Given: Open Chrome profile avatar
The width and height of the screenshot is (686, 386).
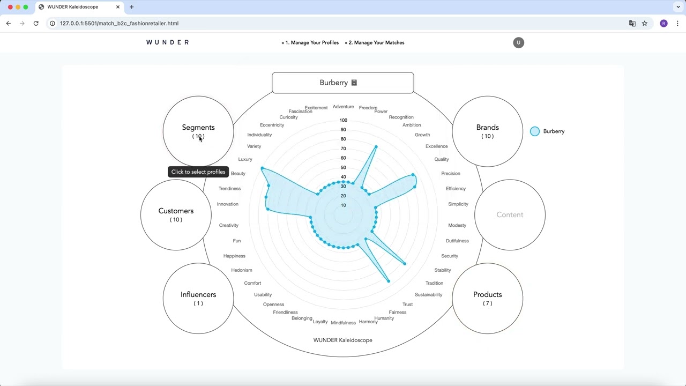Looking at the screenshot, I should [x=663, y=23].
